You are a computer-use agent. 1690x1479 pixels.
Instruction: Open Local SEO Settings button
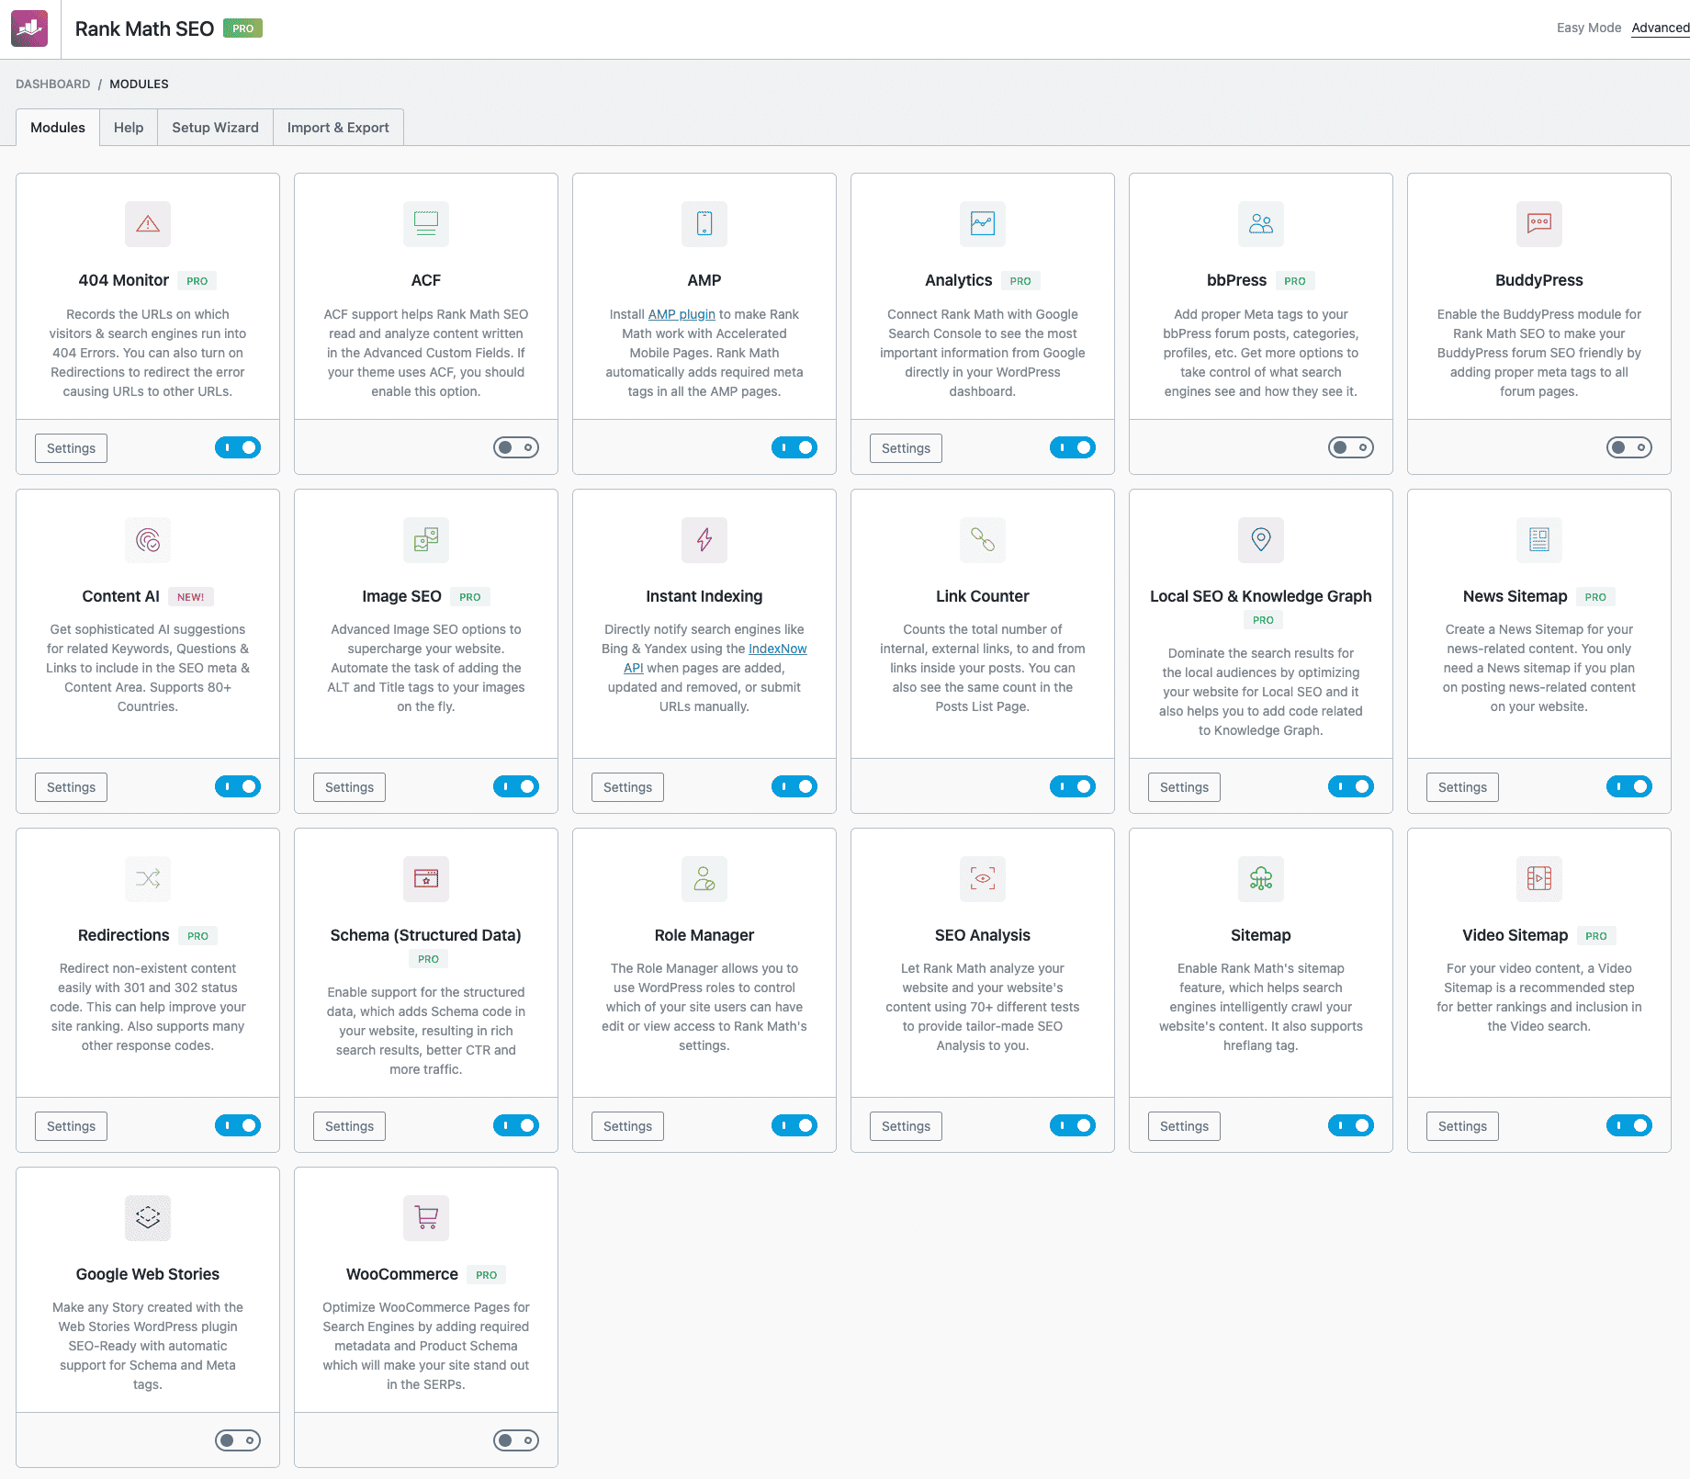1185,787
